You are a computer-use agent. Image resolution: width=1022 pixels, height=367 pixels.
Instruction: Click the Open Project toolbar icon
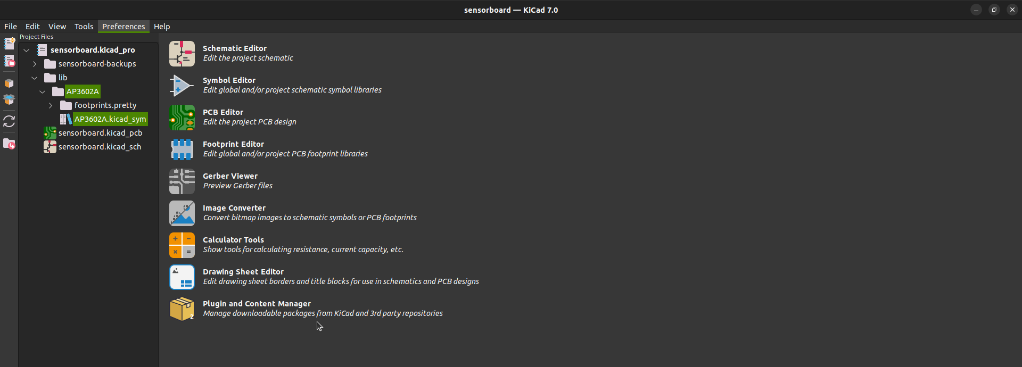(x=9, y=62)
